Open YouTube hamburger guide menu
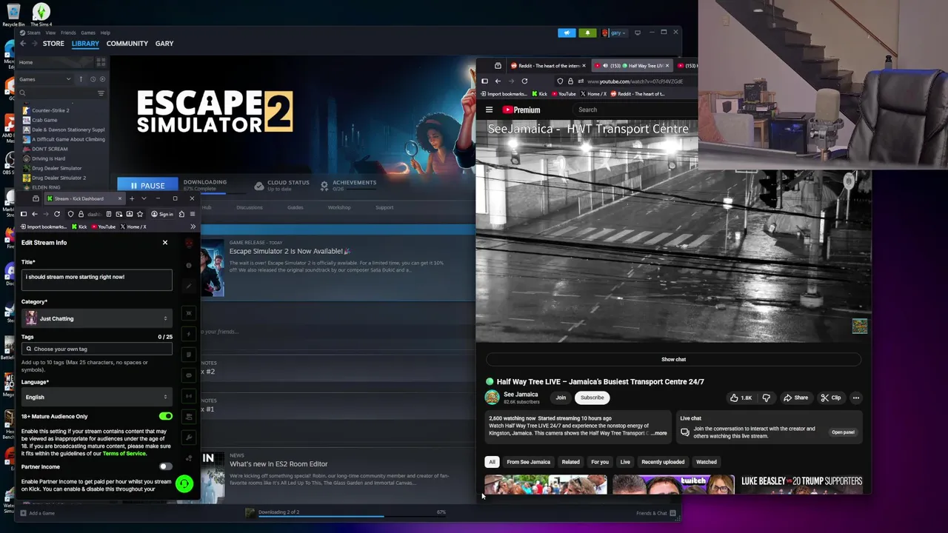Image resolution: width=948 pixels, height=533 pixels. (489, 110)
